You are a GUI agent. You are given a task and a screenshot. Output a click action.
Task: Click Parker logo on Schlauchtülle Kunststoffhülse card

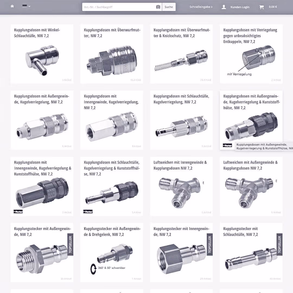click(88, 212)
